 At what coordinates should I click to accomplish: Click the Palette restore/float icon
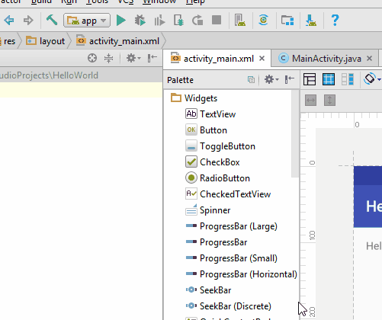[x=251, y=80]
